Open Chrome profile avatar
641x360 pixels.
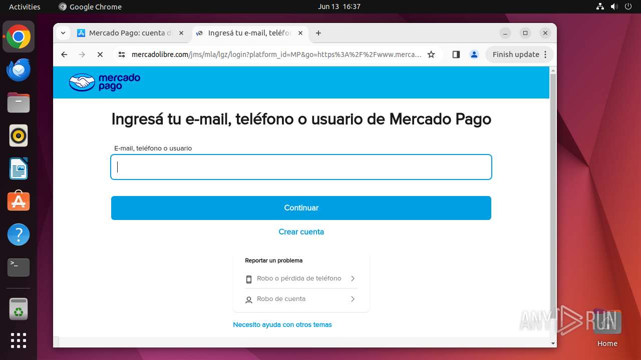click(x=474, y=54)
